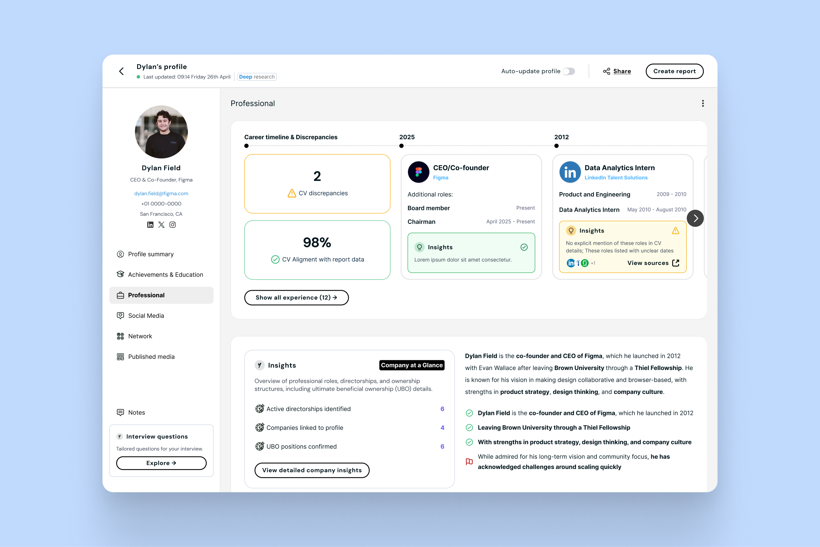The width and height of the screenshot is (820, 547).
Task: Advance timeline with the next arrow
Action: 695,218
